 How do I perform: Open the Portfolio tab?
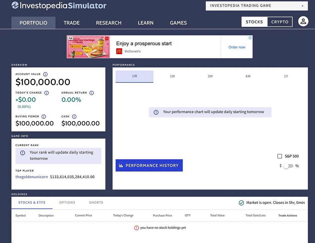tap(33, 23)
